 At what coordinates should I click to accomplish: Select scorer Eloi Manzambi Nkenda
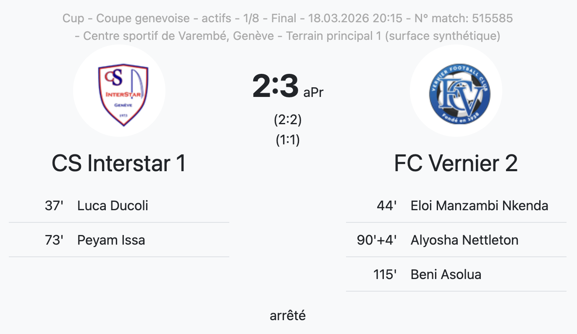pyautogui.click(x=479, y=206)
